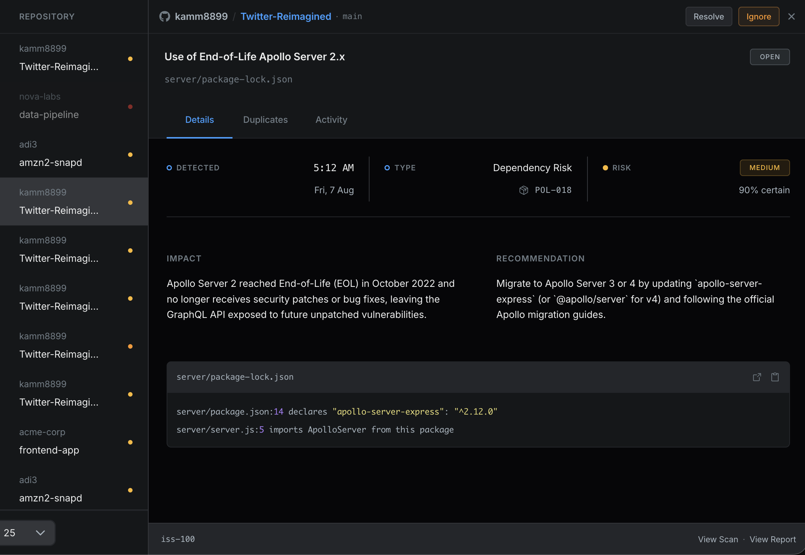Click the RECOMMENDATION section heading
Image resolution: width=805 pixels, height=555 pixels.
(x=540, y=258)
